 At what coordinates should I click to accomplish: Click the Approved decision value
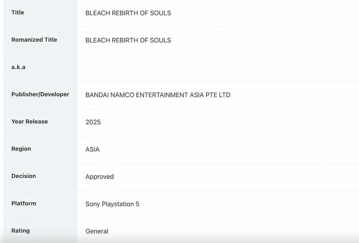[x=100, y=177]
